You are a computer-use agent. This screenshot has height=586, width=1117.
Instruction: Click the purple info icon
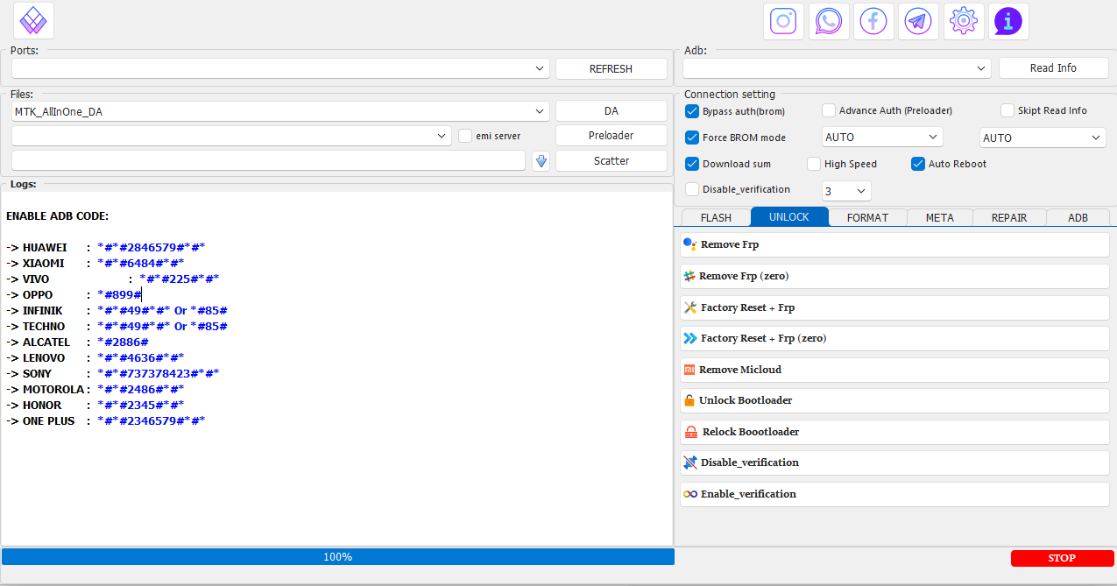(x=1008, y=21)
